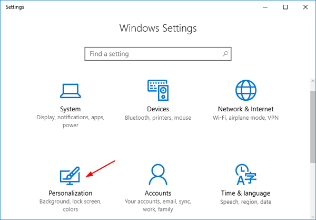Open the Network & Internet globe icon

click(x=246, y=90)
